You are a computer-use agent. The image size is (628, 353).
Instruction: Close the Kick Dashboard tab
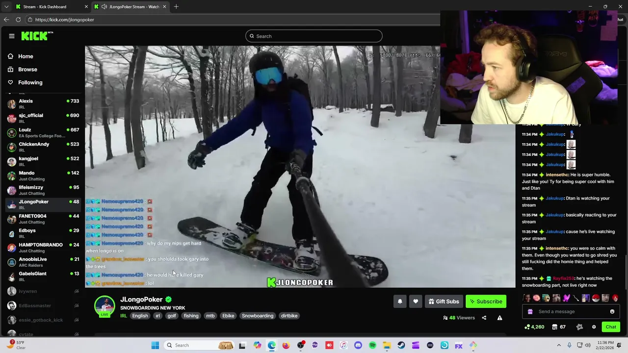(86, 6)
